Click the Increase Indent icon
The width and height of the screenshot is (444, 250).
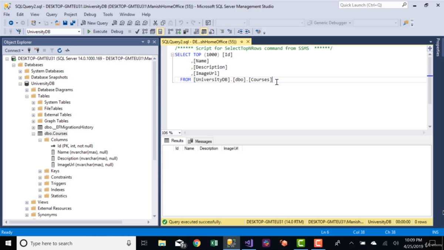coord(248,32)
